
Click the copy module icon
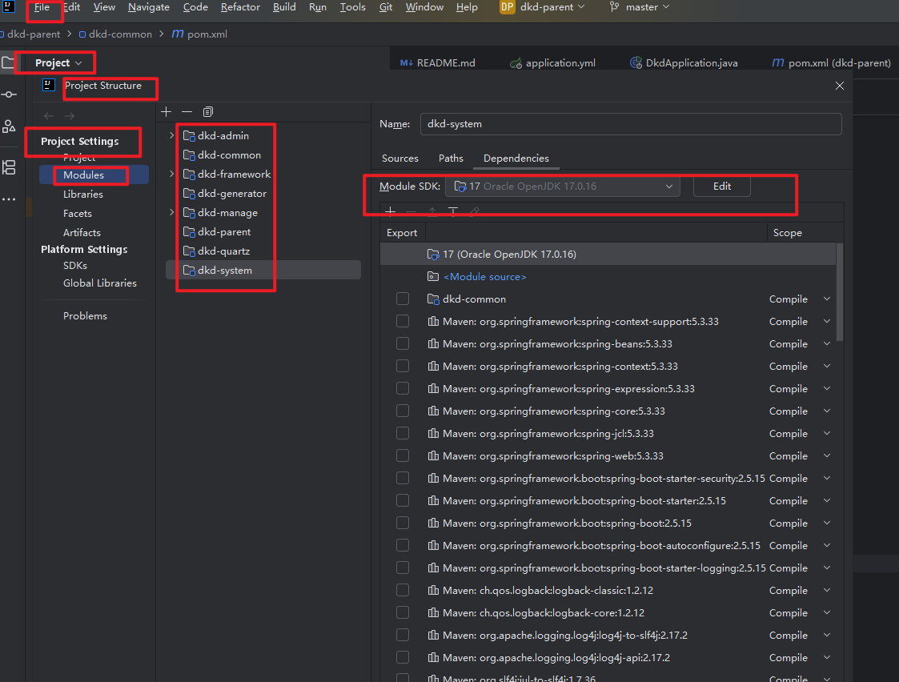tap(207, 112)
